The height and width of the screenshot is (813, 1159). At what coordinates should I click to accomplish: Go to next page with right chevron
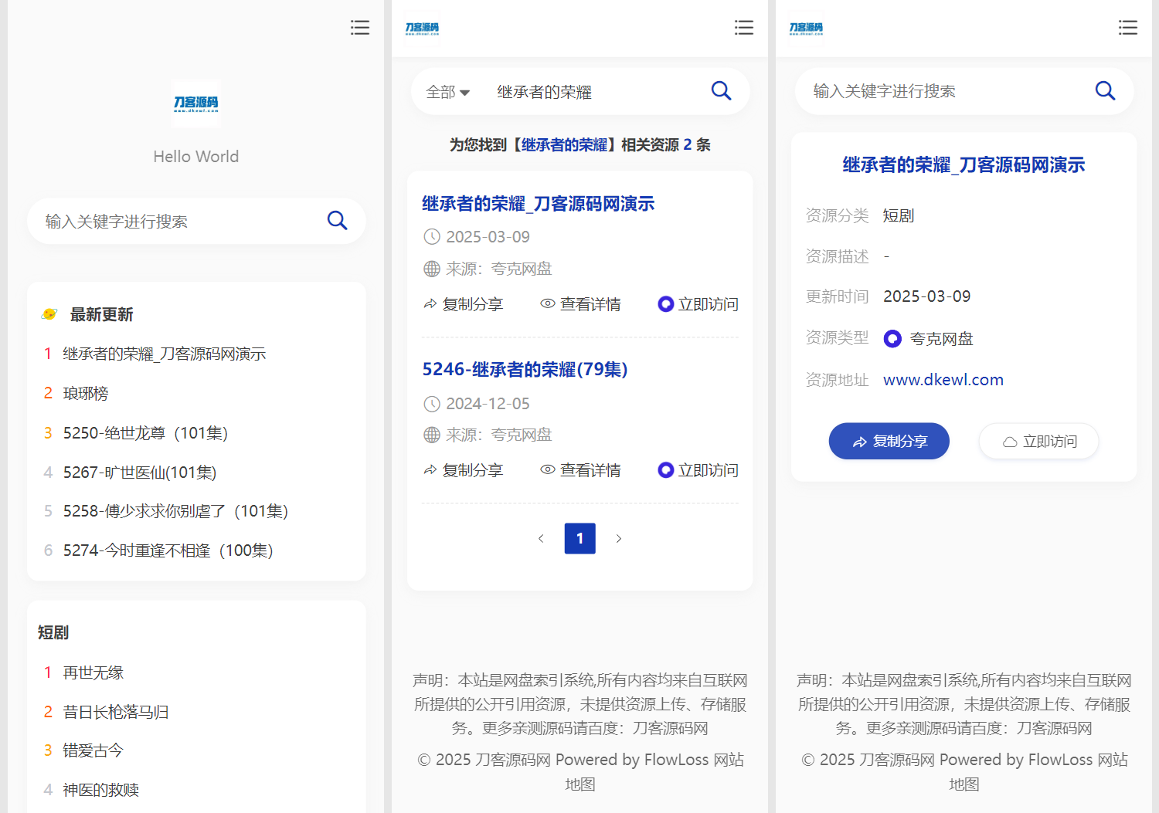coord(619,538)
